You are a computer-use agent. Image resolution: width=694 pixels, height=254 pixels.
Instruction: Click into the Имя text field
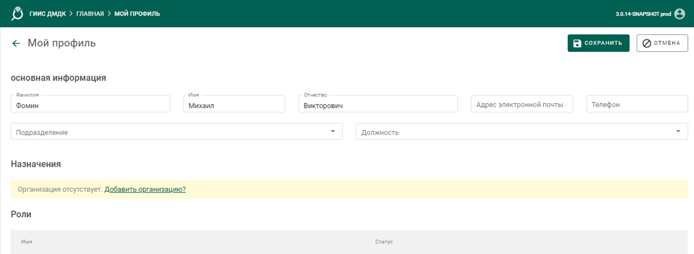pos(234,104)
